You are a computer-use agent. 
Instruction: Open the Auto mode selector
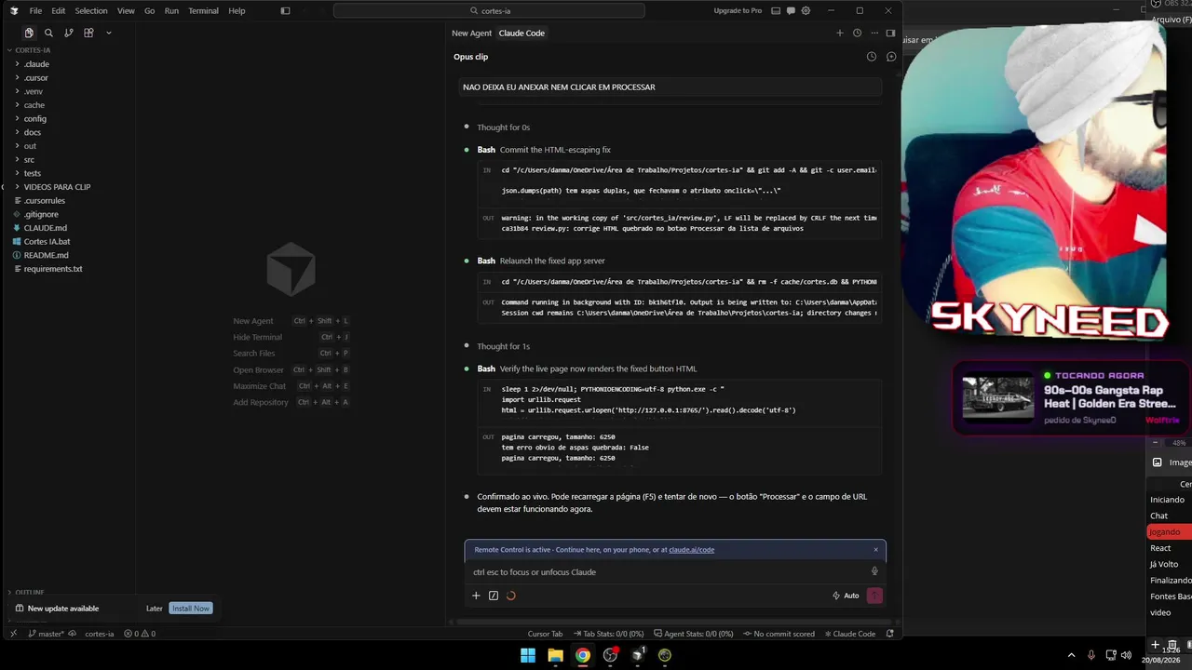(846, 596)
